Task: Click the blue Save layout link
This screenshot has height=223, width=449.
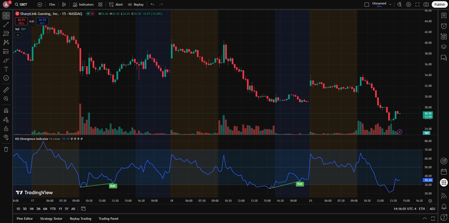Action: [x=379, y=6]
